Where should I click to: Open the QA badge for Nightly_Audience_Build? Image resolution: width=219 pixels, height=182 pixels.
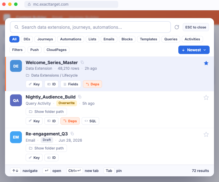click(x=16, y=100)
